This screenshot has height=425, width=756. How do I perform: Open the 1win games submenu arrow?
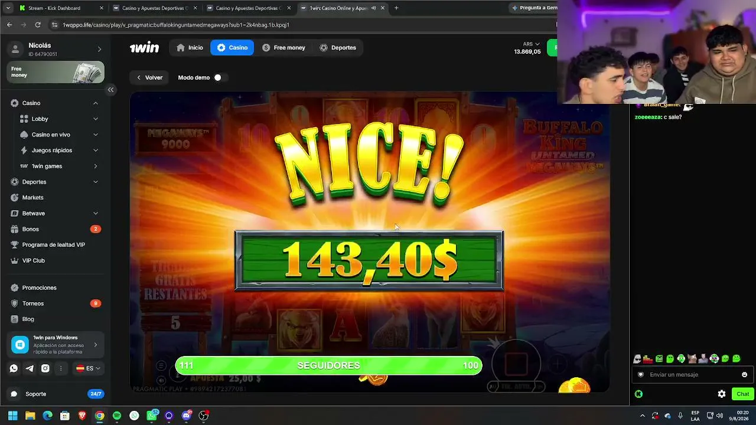[96, 166]
